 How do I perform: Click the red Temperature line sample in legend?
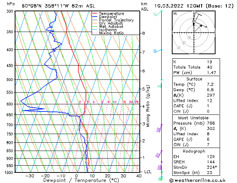(x=95, y=14)
